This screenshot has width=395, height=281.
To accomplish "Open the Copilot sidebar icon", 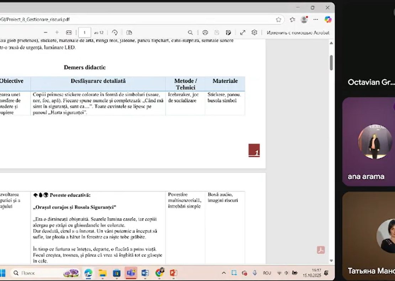I will pos(328,20).
